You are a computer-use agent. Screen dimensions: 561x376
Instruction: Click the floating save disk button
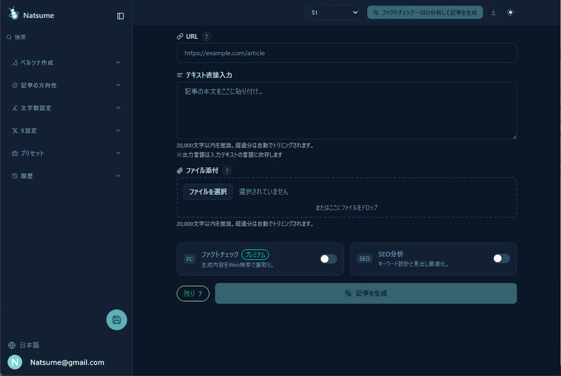click(117, 320)
